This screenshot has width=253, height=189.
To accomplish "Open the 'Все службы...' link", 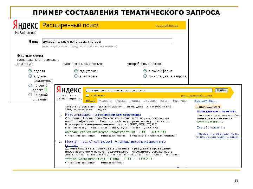I will point(205,101).
